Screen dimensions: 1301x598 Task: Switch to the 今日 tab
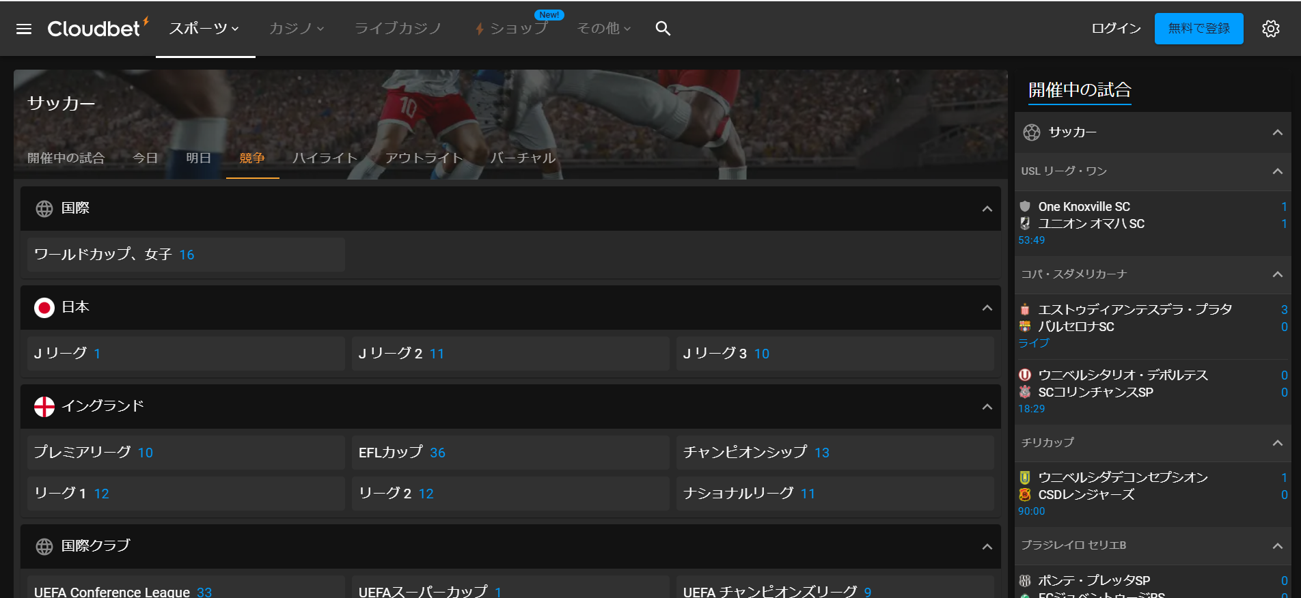[x=146, y=158]
